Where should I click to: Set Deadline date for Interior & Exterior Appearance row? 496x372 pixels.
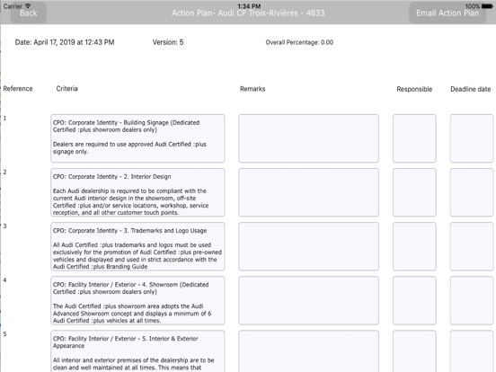472,351
